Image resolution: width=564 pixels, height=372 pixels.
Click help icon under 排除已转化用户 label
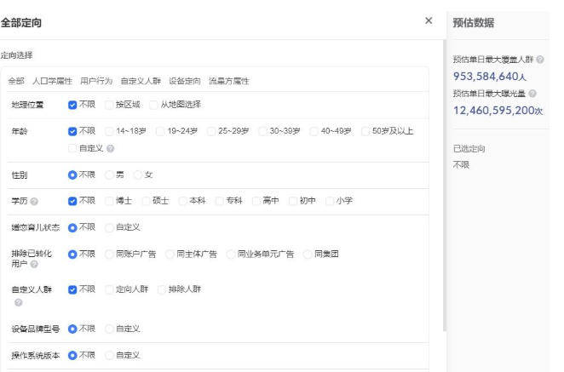[x=34, y=265]
